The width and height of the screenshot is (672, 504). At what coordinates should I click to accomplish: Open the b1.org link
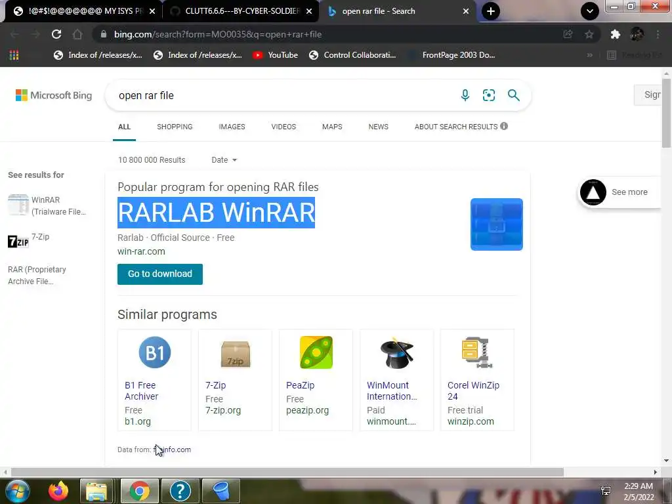138,421
